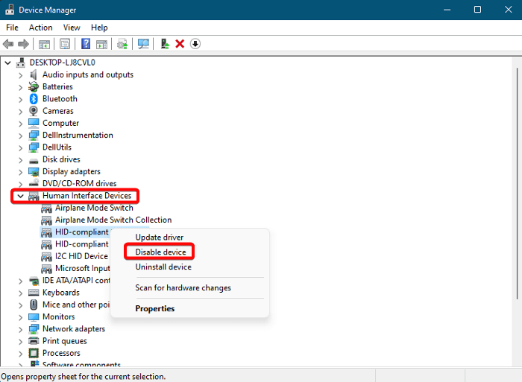Expand the DellUtils chevron

(x=20, y=148)
